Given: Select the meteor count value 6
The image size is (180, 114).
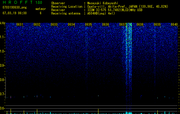Looking at the screenshot, I should click(x=41, y=13).
